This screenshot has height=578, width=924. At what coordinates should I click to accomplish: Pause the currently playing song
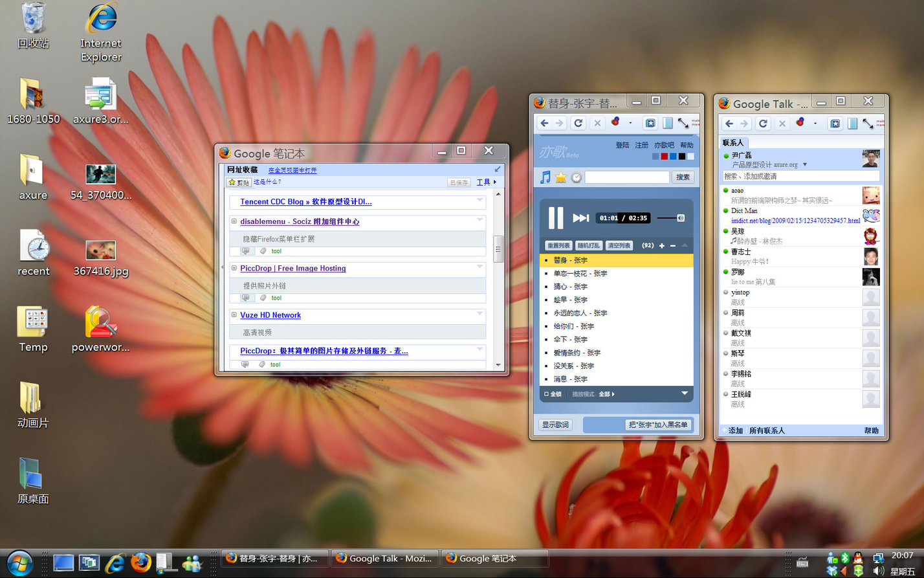(x=556, y=217)
